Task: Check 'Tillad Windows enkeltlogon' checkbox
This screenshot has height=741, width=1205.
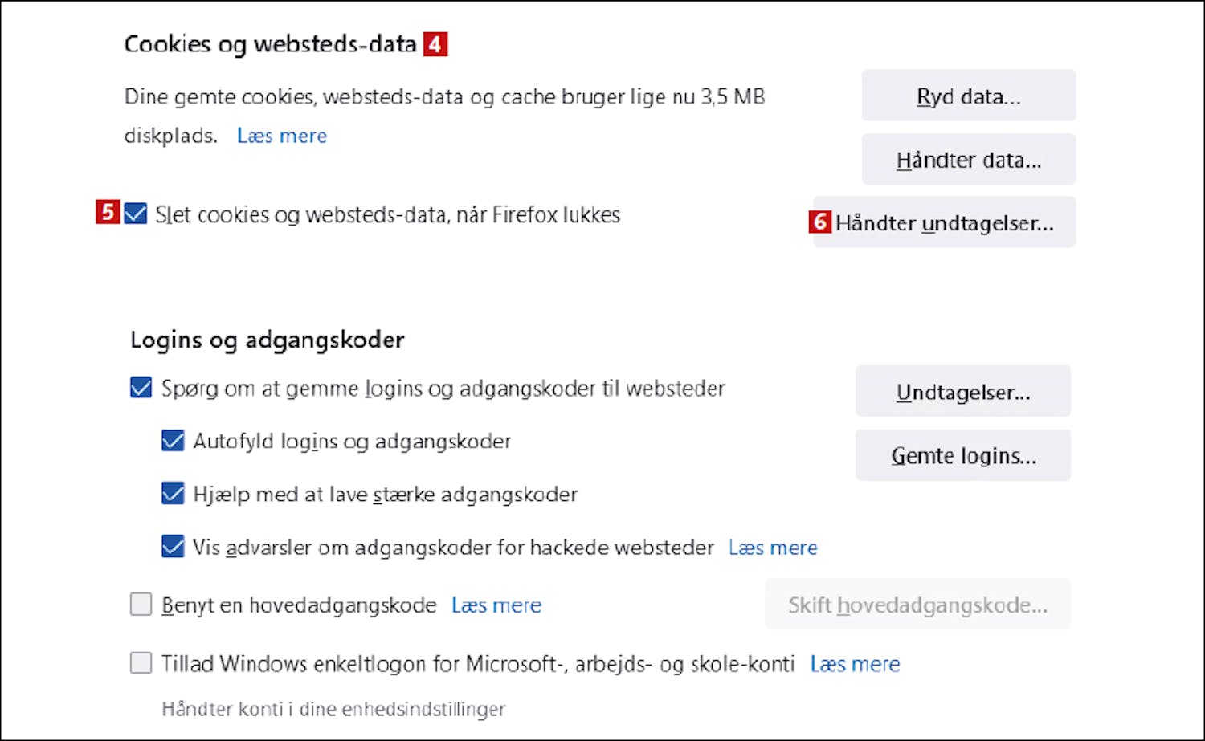Action: pos(141,663)
